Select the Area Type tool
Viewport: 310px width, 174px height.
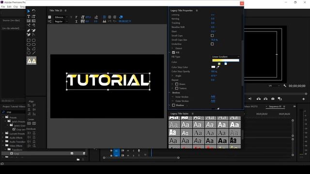click(29, 20)
